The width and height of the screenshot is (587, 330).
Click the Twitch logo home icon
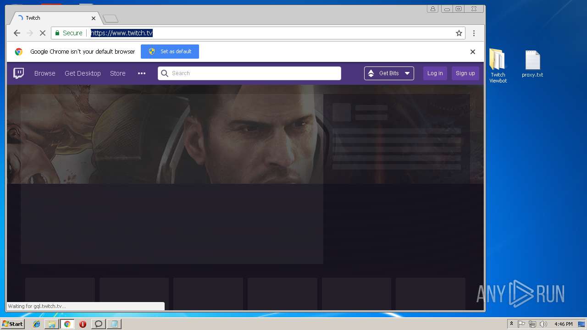(18, 73)
